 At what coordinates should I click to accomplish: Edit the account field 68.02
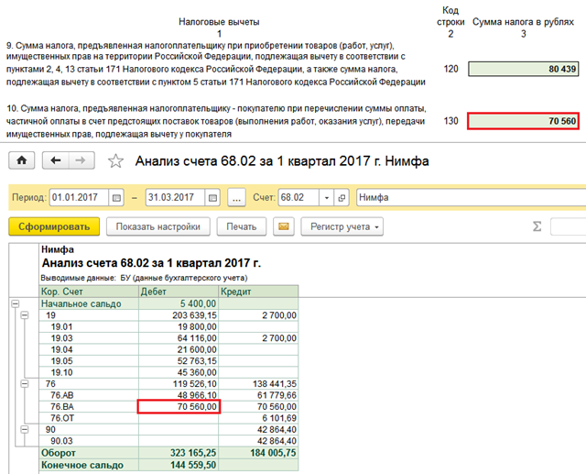pos(298,197)
